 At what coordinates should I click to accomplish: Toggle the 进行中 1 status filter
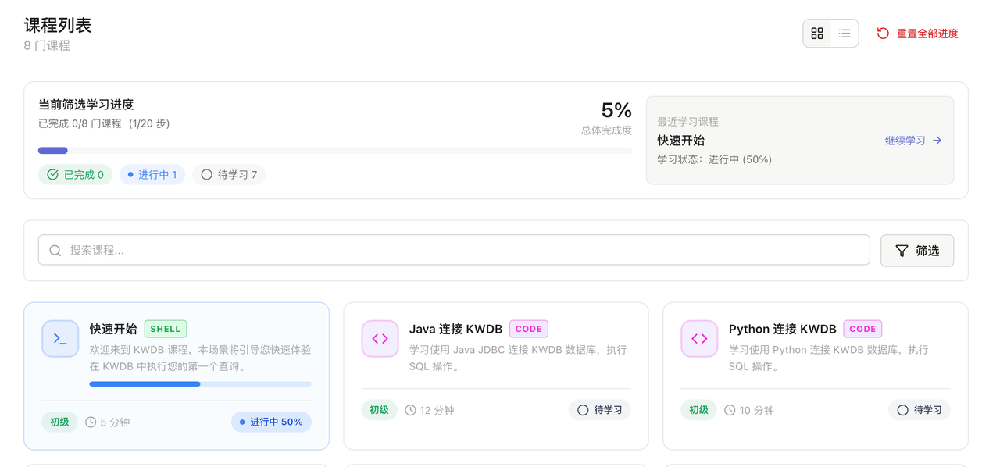152,175
